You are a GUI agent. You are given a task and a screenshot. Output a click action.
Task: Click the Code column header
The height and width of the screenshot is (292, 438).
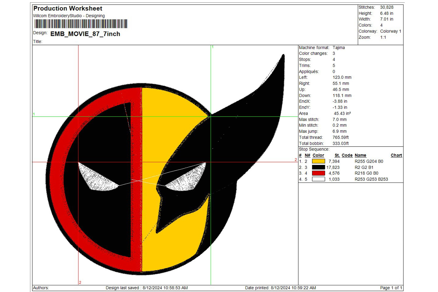point(347,155)
